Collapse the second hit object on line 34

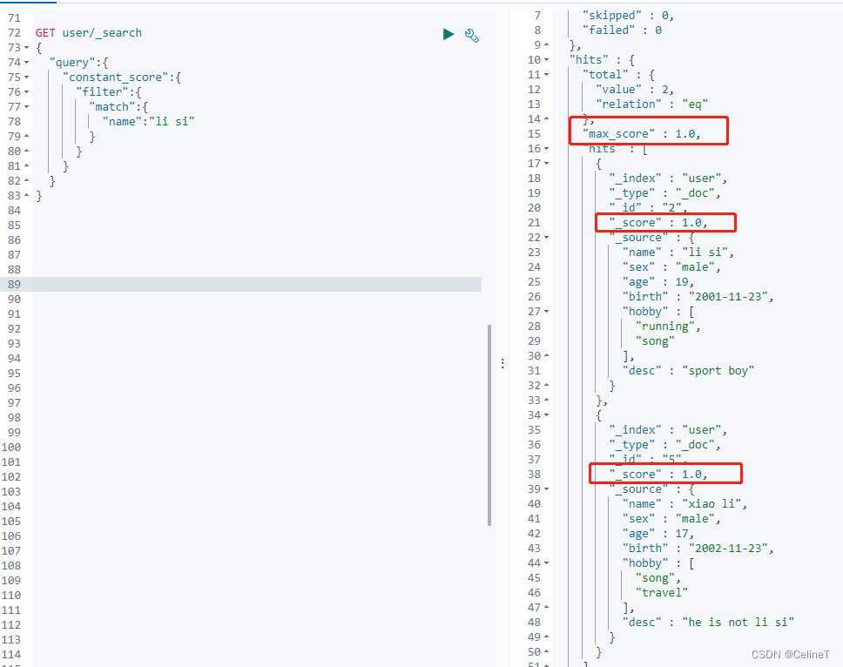click(x=548, y=414)
